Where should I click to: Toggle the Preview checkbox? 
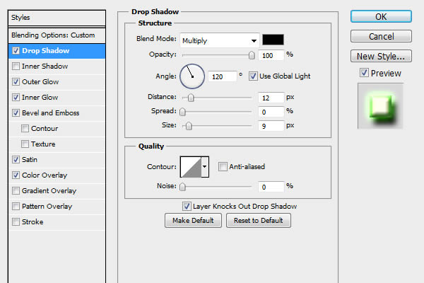(364, 73)
